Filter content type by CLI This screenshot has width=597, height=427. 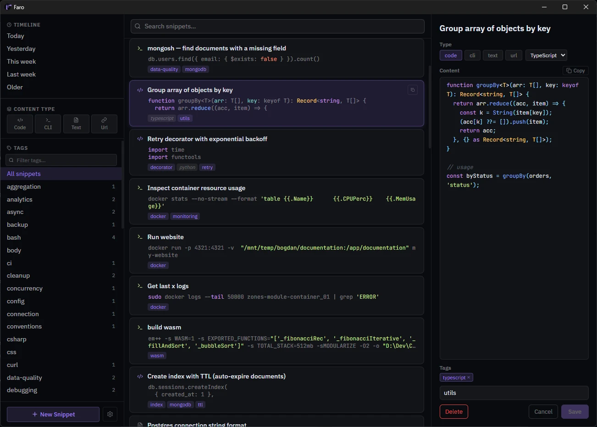[x=48, y=124]
